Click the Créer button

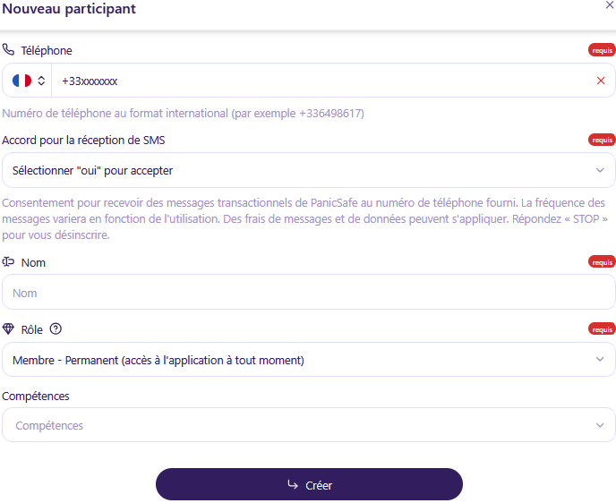(x=309, y=484)
